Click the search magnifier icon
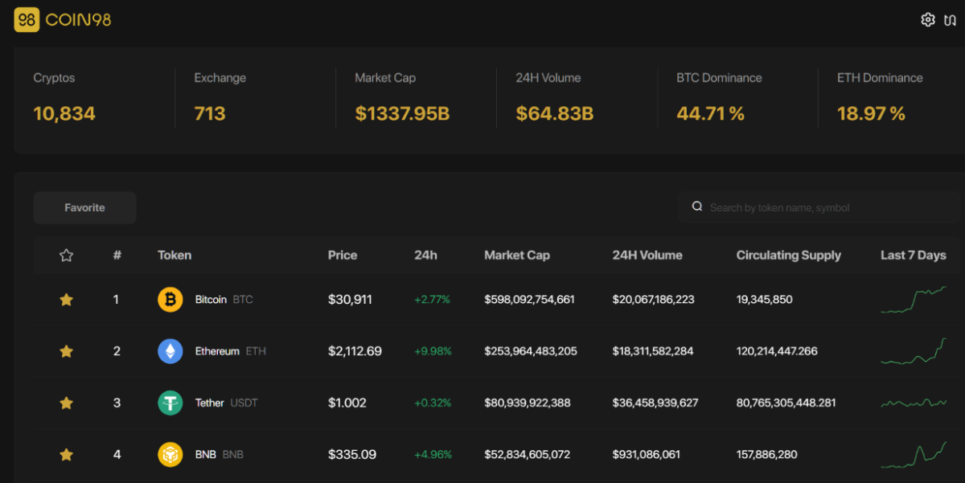This screenshot has height=483, width=965. coord(697,207)
